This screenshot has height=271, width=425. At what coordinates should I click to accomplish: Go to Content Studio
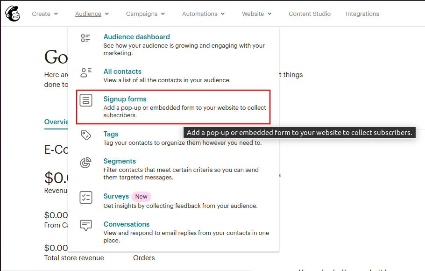(310, 14)
